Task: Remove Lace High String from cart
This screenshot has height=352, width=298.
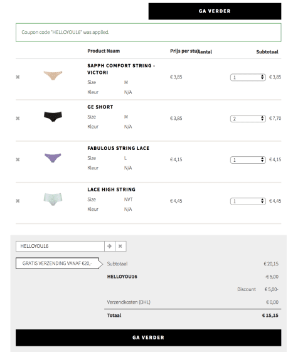Action: click(x=18, y=201)
